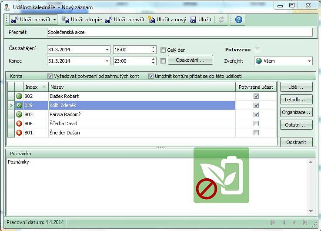The image size is (321, 231).
Task: Toggle the 'Potvrzeno' checkbox
Action: point(257,50)
